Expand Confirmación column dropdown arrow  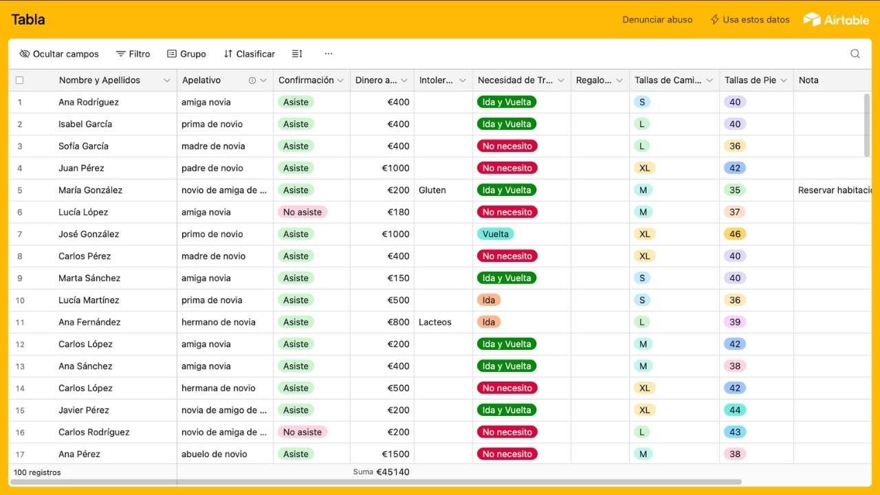click(x=340, y=80)
